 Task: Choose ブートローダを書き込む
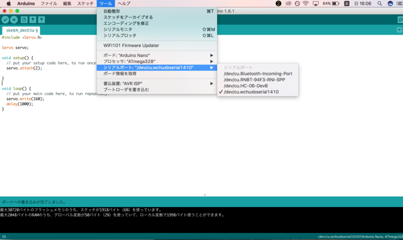(x=157, y=90)
